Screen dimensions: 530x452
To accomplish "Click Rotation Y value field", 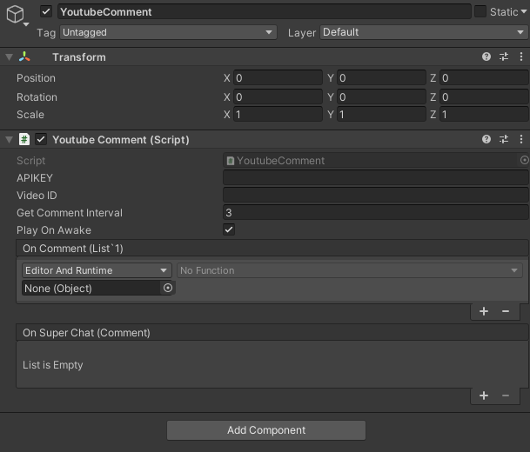I will pyautogui.click(x=381, y=96).
